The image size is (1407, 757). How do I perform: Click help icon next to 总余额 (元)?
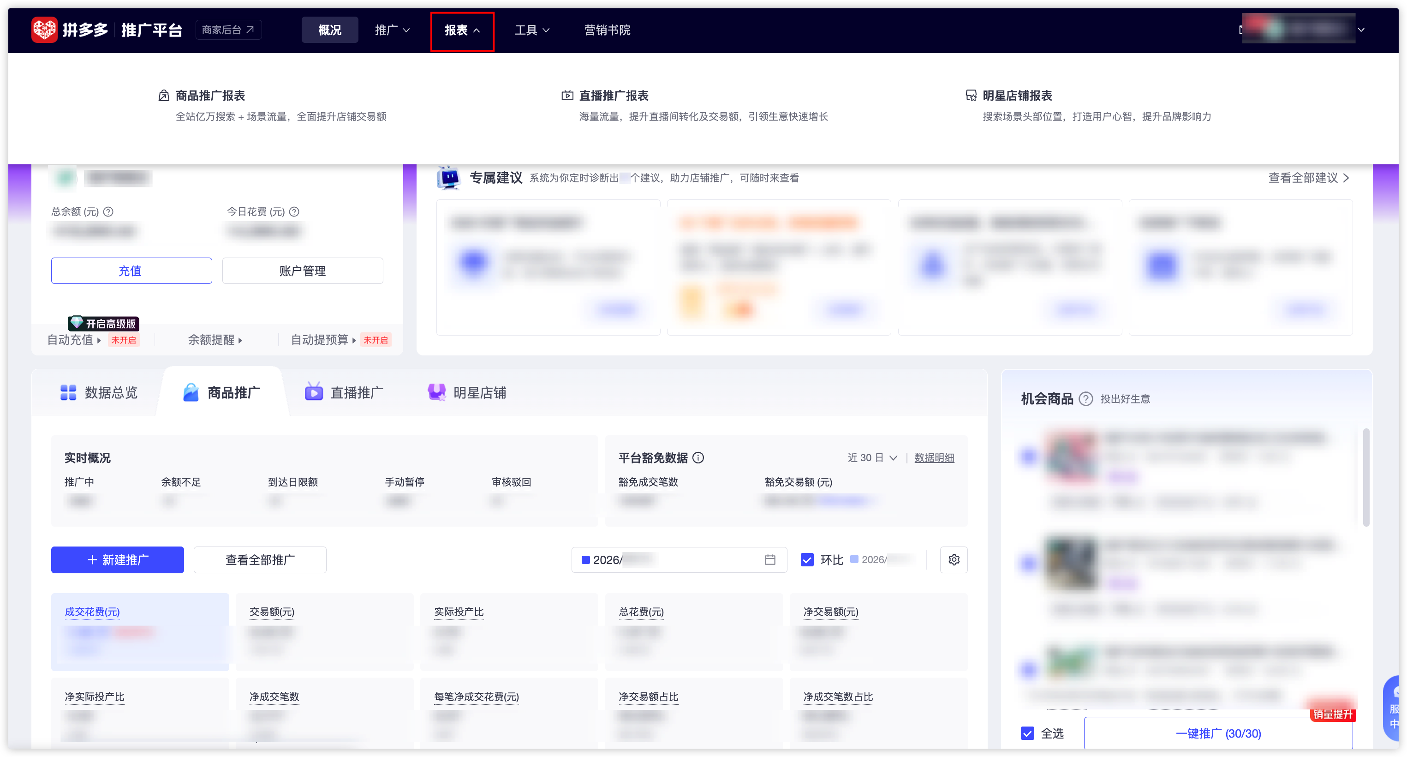tap(108, 211)
